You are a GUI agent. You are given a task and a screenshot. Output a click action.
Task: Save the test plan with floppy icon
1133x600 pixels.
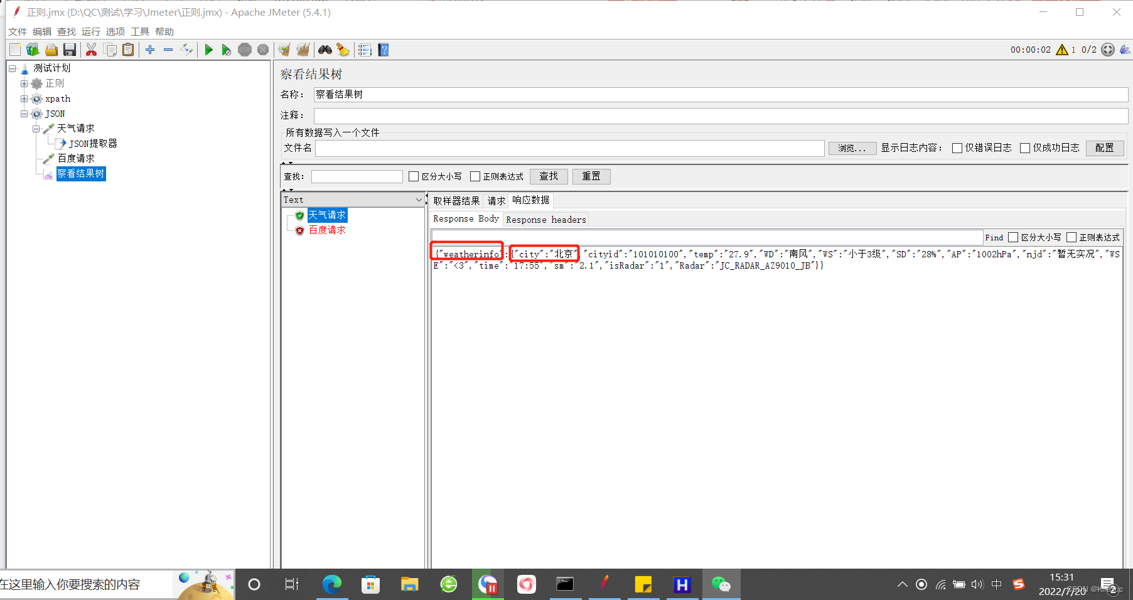pos(70,50)
